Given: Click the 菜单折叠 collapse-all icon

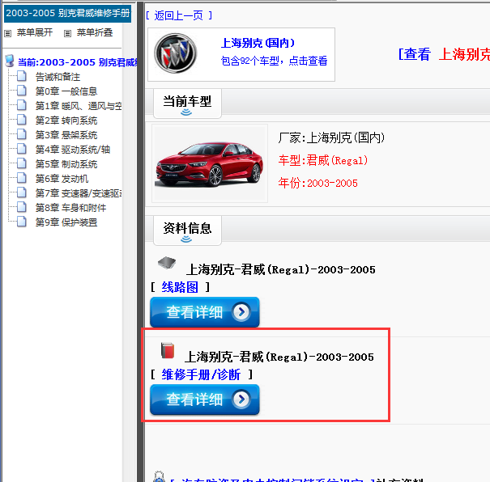Looking at the screenshot, I should point(67,33).
